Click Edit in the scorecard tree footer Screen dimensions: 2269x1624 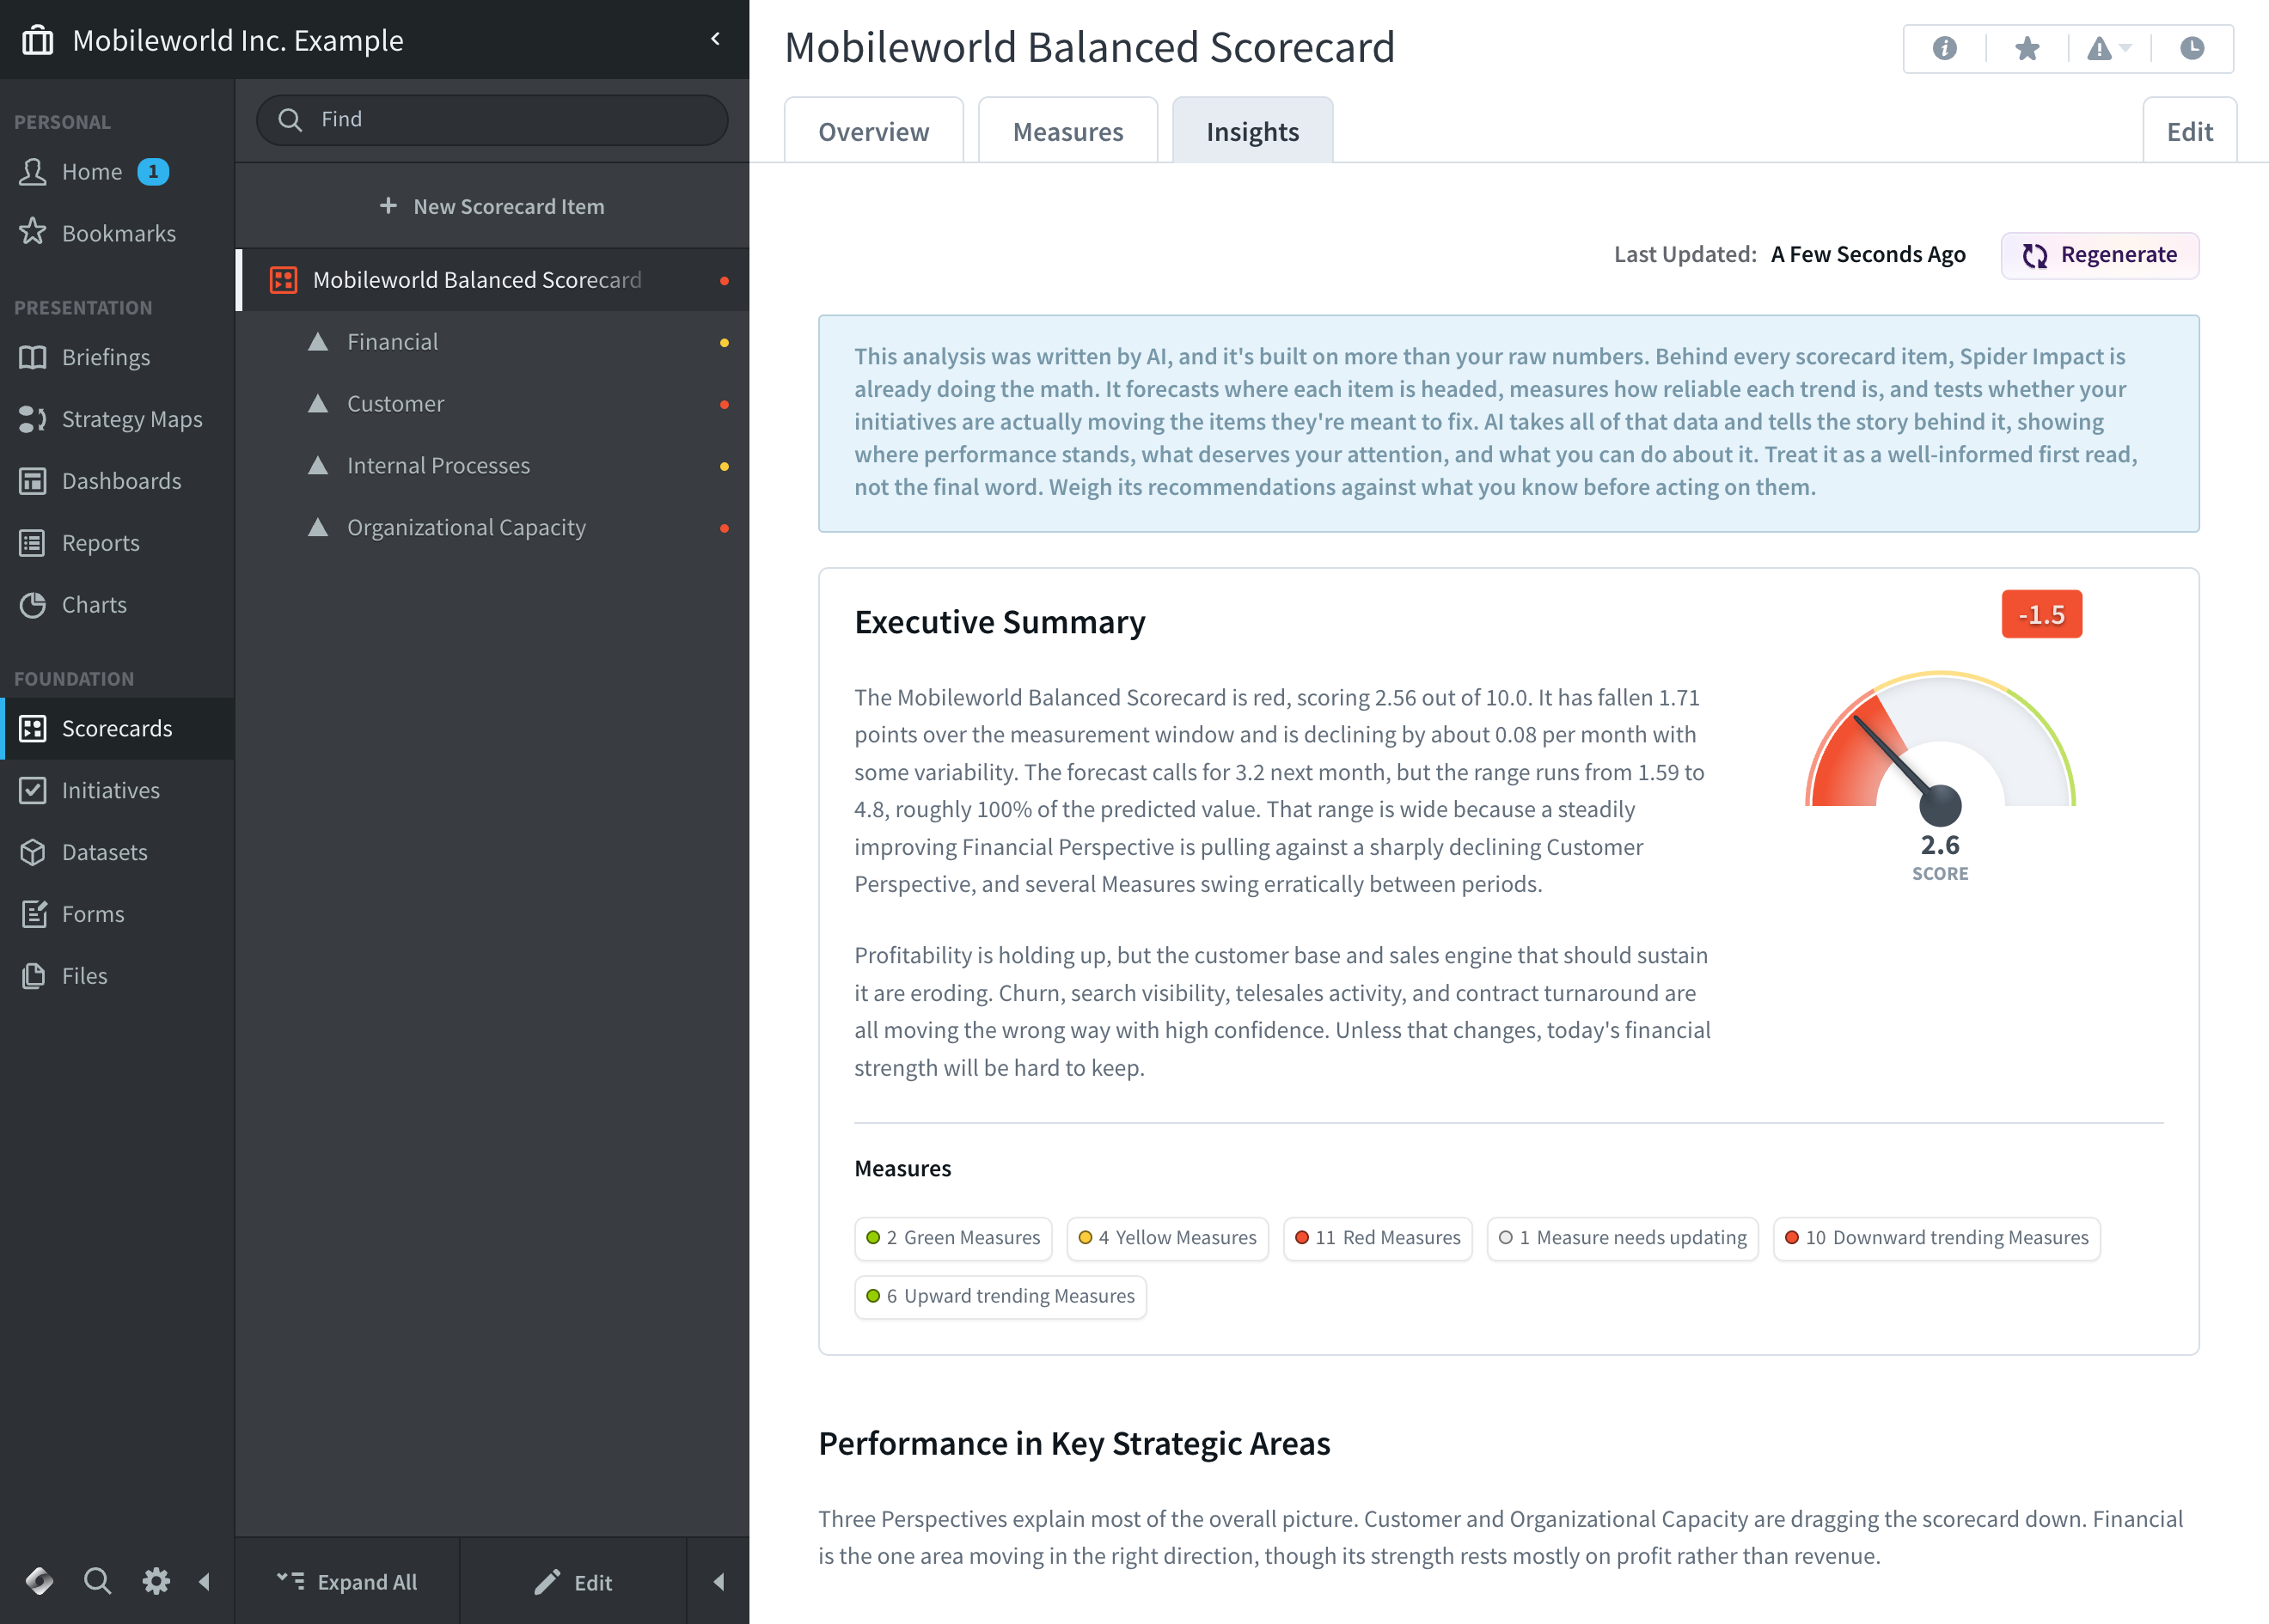coord(573,1582)
